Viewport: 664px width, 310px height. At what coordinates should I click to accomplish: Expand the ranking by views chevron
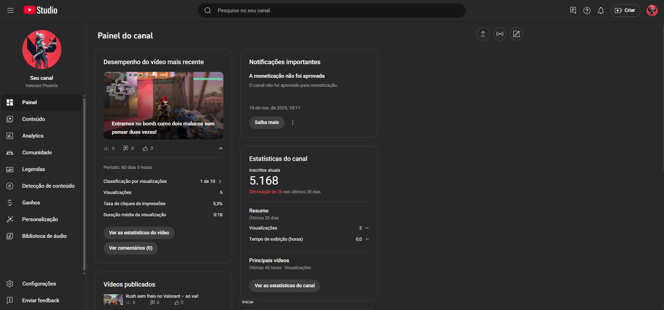point(220,182)
